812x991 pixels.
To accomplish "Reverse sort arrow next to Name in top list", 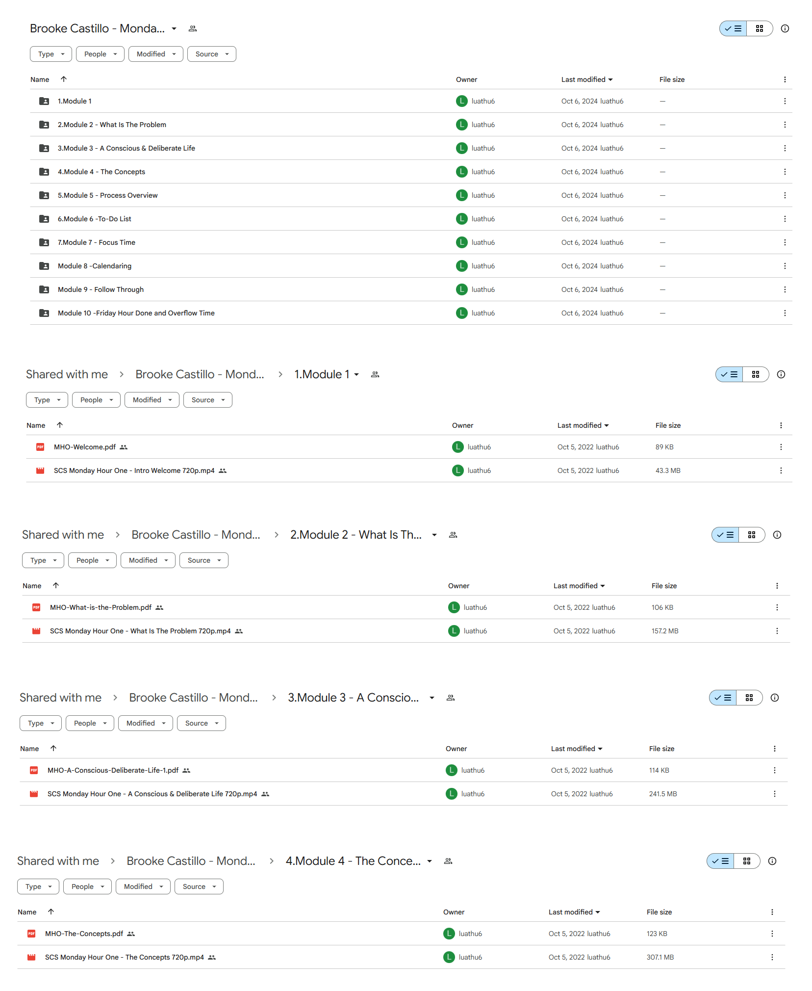I will coord(63,79).
